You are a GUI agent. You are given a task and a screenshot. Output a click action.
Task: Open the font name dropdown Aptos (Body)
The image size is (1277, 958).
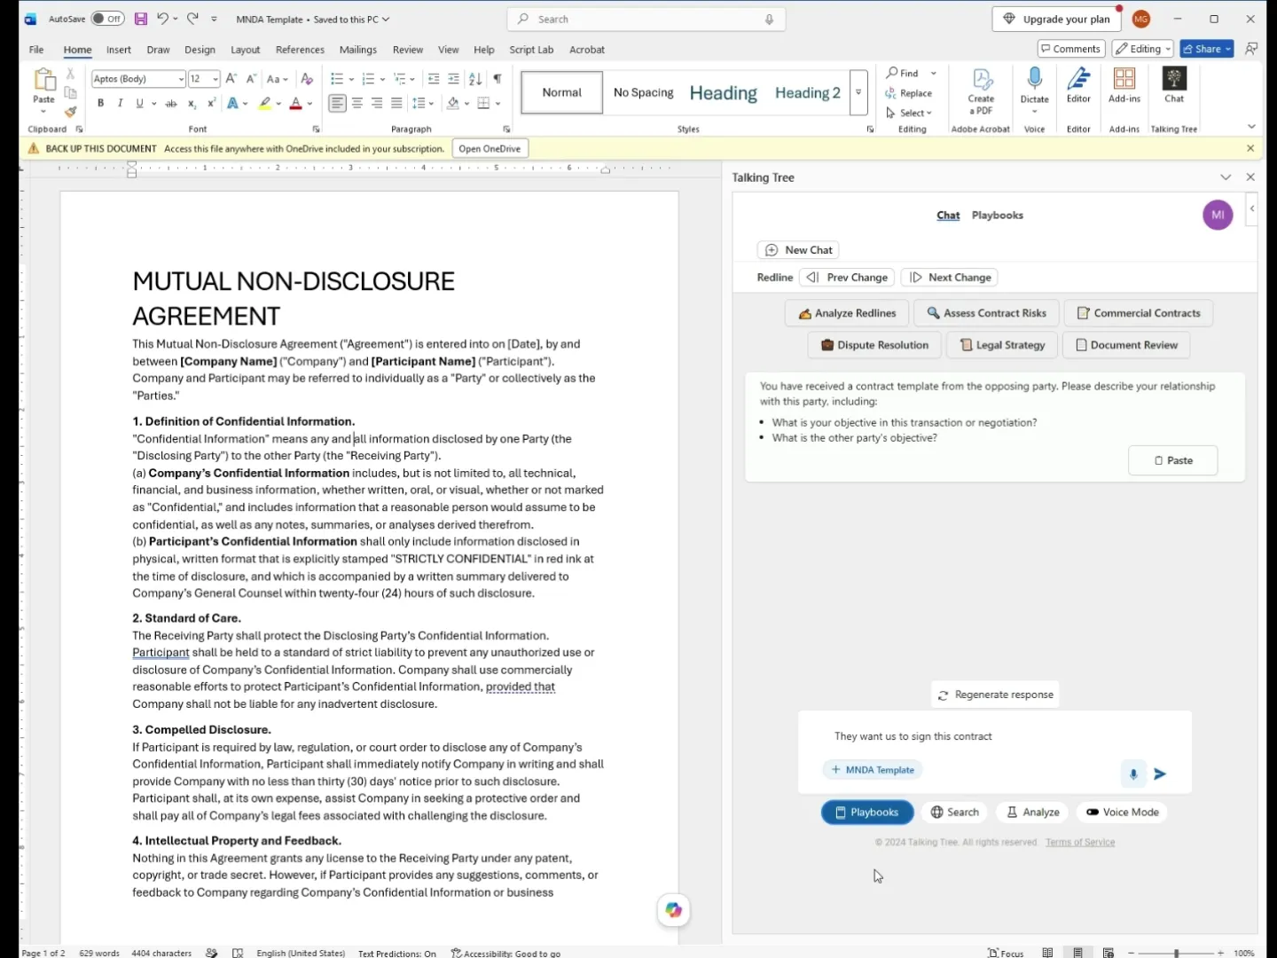tap(181, 79)
